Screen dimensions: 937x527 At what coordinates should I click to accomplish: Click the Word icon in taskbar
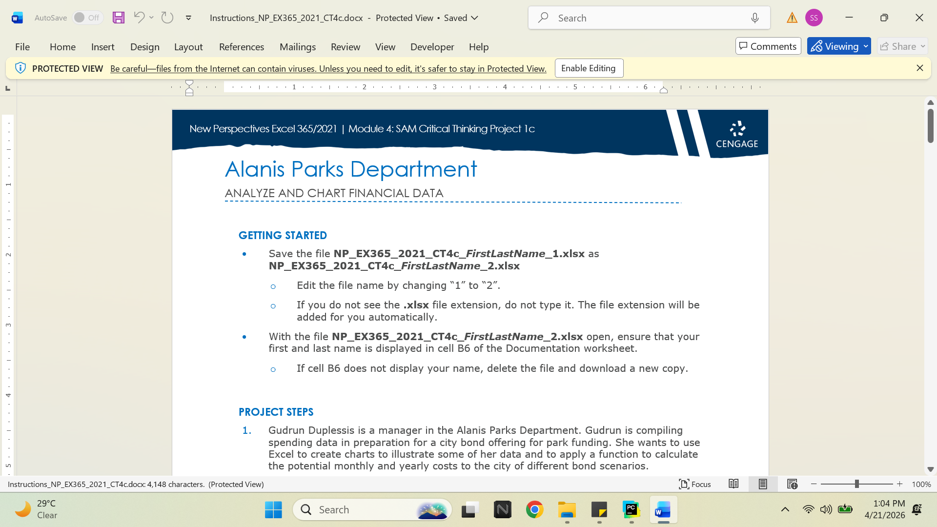coord(663,510)
